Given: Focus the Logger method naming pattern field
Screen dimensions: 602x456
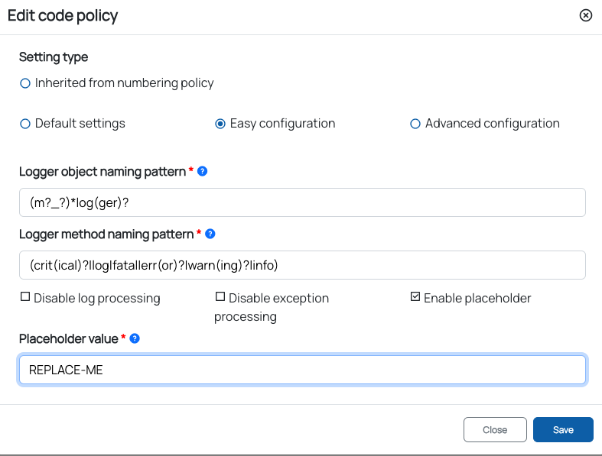Looking at the screenshot, I should [302, 265].
